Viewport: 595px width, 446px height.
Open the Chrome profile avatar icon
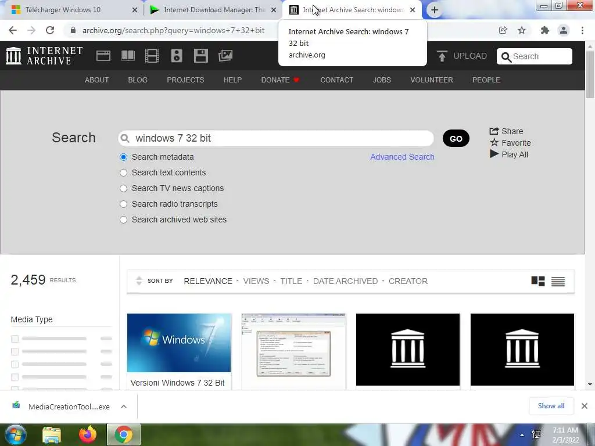pos(564,30)
